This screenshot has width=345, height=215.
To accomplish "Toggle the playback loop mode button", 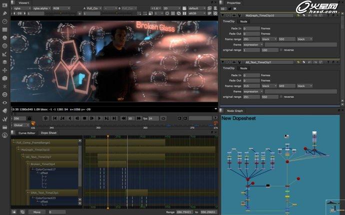I will pos(163,118).
